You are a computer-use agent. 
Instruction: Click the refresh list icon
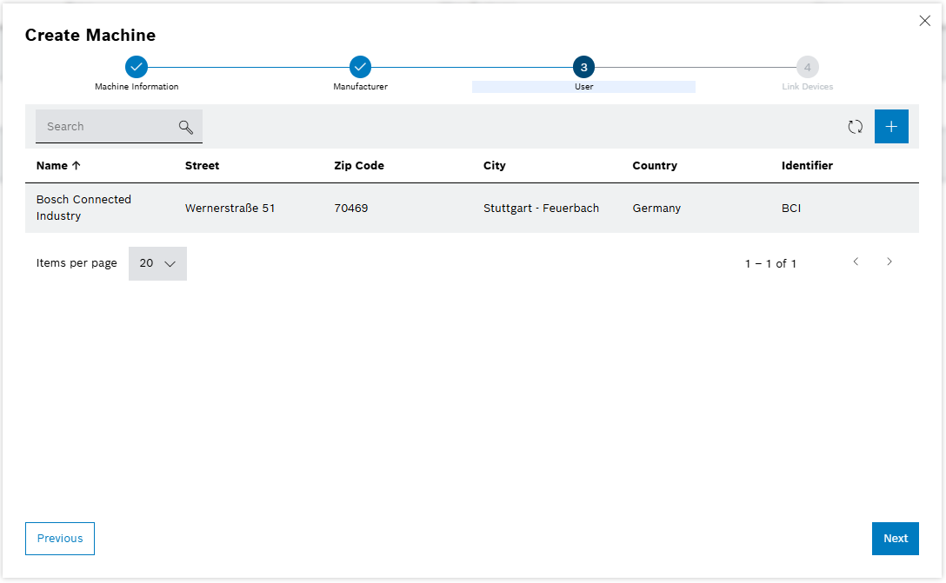tap(856, 127)
